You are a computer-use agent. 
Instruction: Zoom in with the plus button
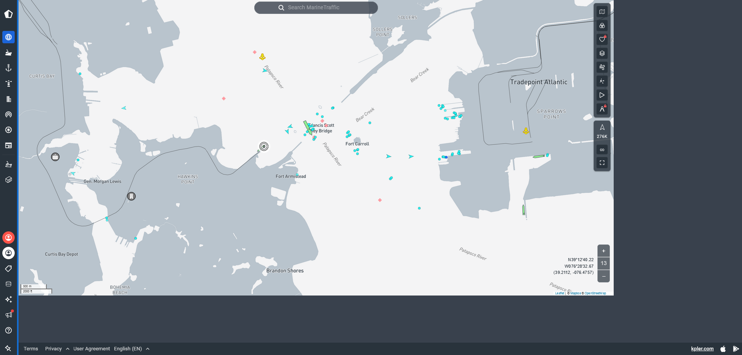point(604,251)
